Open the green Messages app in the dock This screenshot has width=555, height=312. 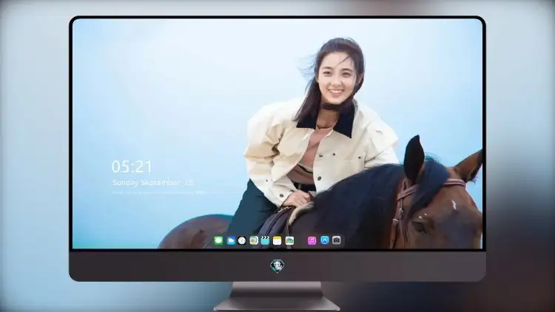(218, 240)
